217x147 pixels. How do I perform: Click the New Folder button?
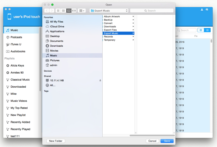56,141
